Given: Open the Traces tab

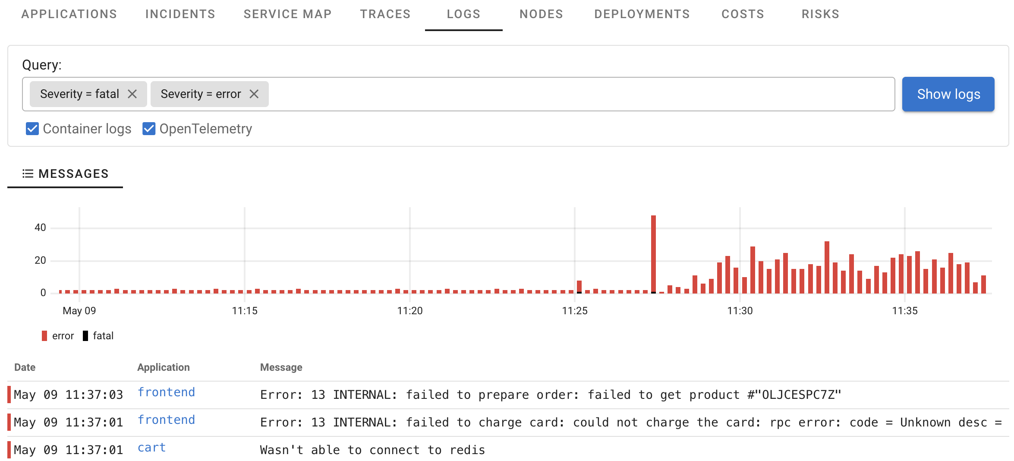Looking at the screenshot, I should tap(385, 14).
